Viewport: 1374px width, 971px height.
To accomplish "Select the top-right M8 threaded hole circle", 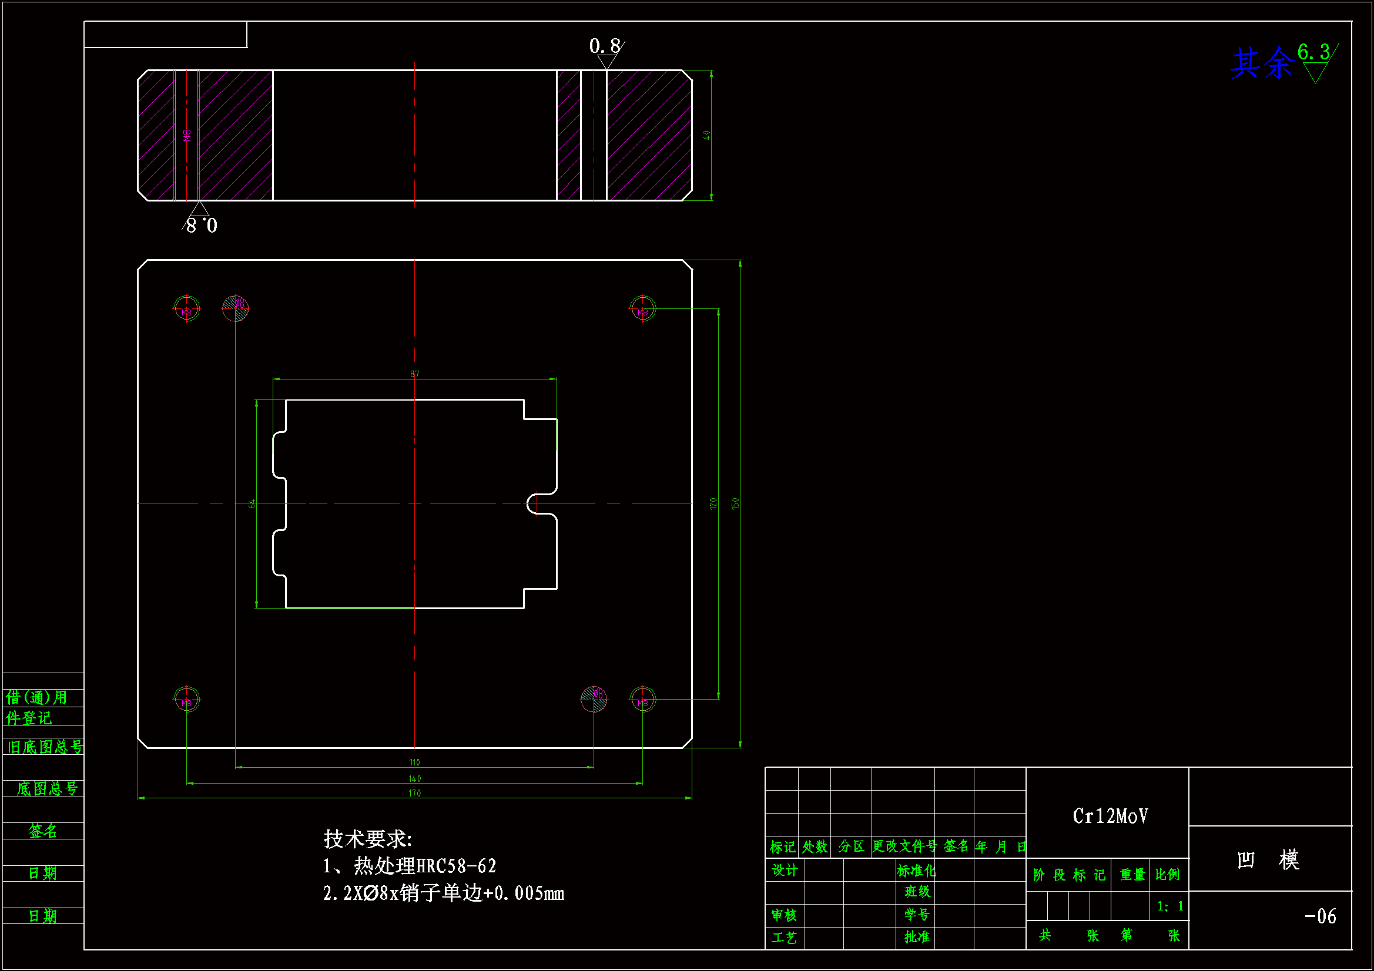I will click(643, 309).
